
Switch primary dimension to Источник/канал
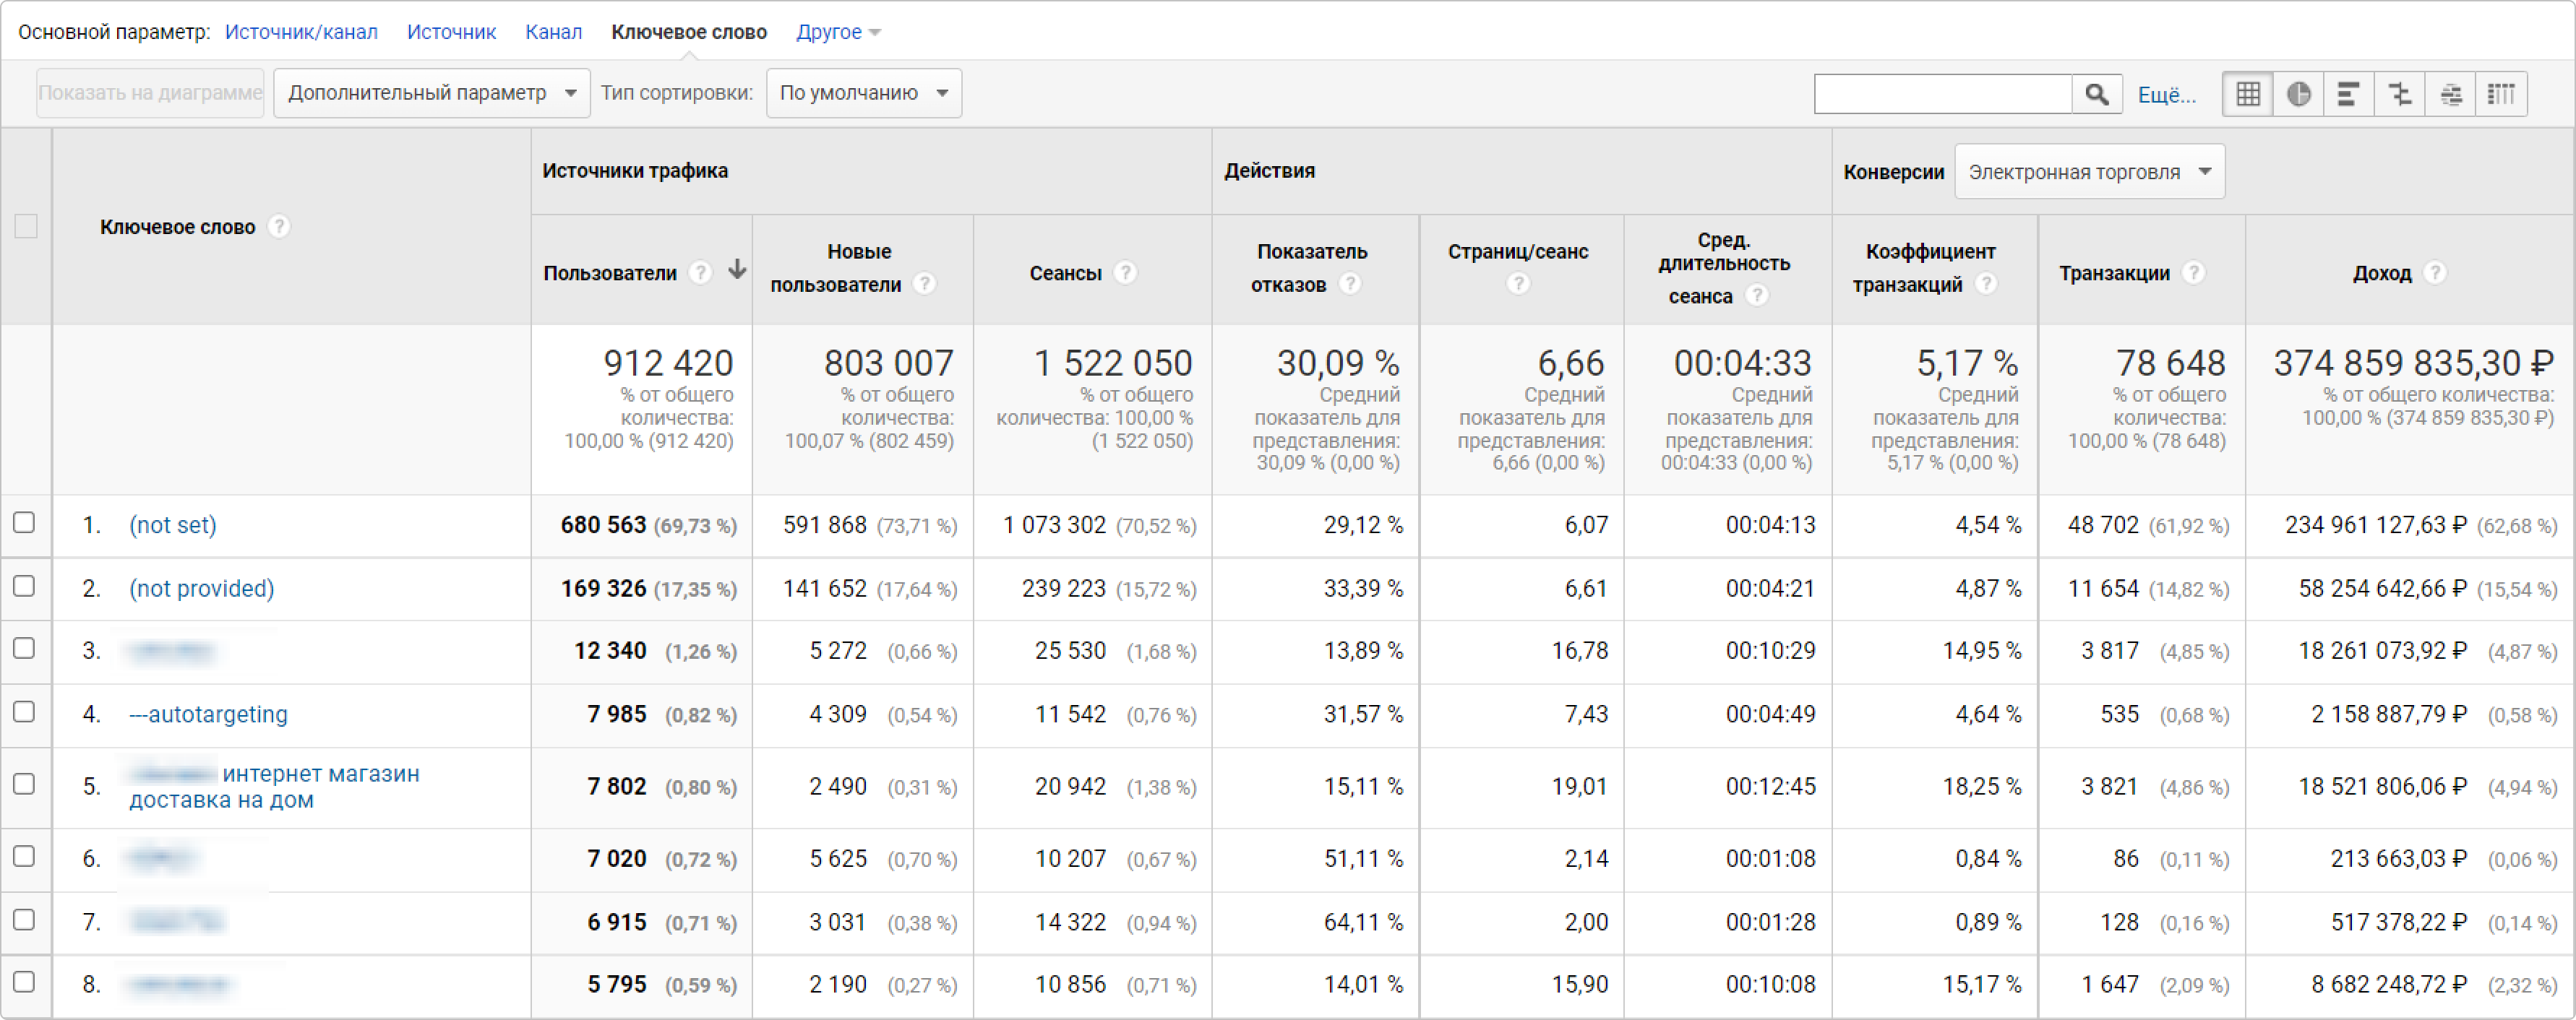tap(301, 32)
